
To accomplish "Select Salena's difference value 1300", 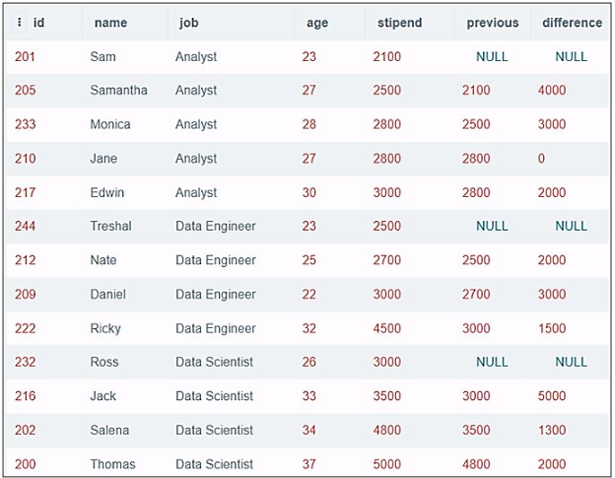I will (x=552, y=431).
